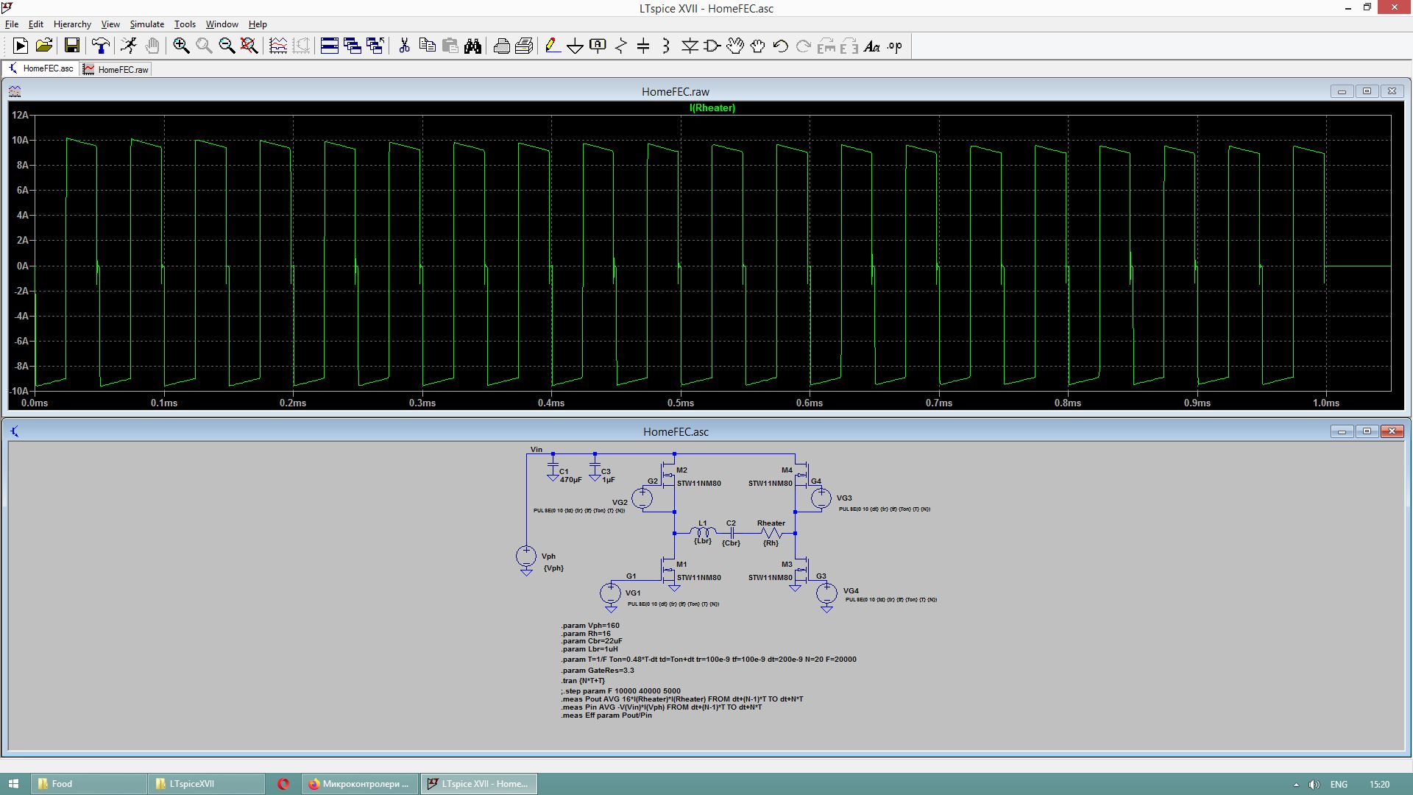
Task: Place a ground symbol
Action: click(575, 46)
